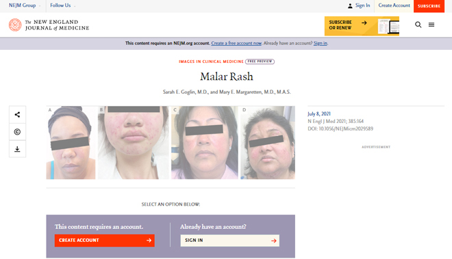The width and height of the screenshot is (452, 259).
Task: Click the 'Select an option below' text
Action: click(x=171, y=204)
